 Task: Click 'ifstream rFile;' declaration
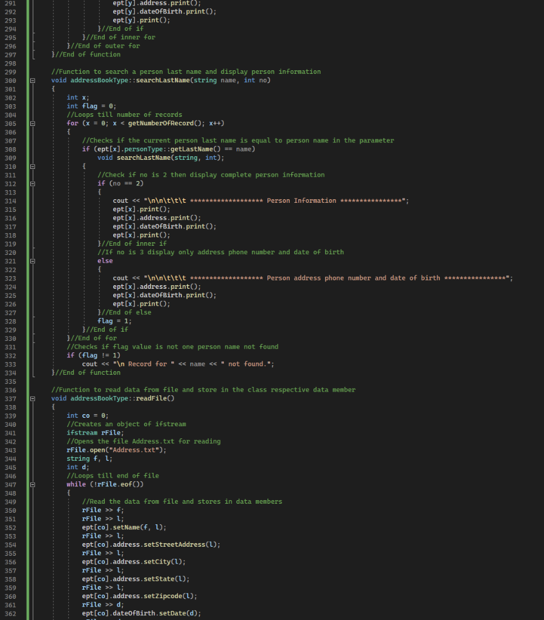click(x=95, y=433)
